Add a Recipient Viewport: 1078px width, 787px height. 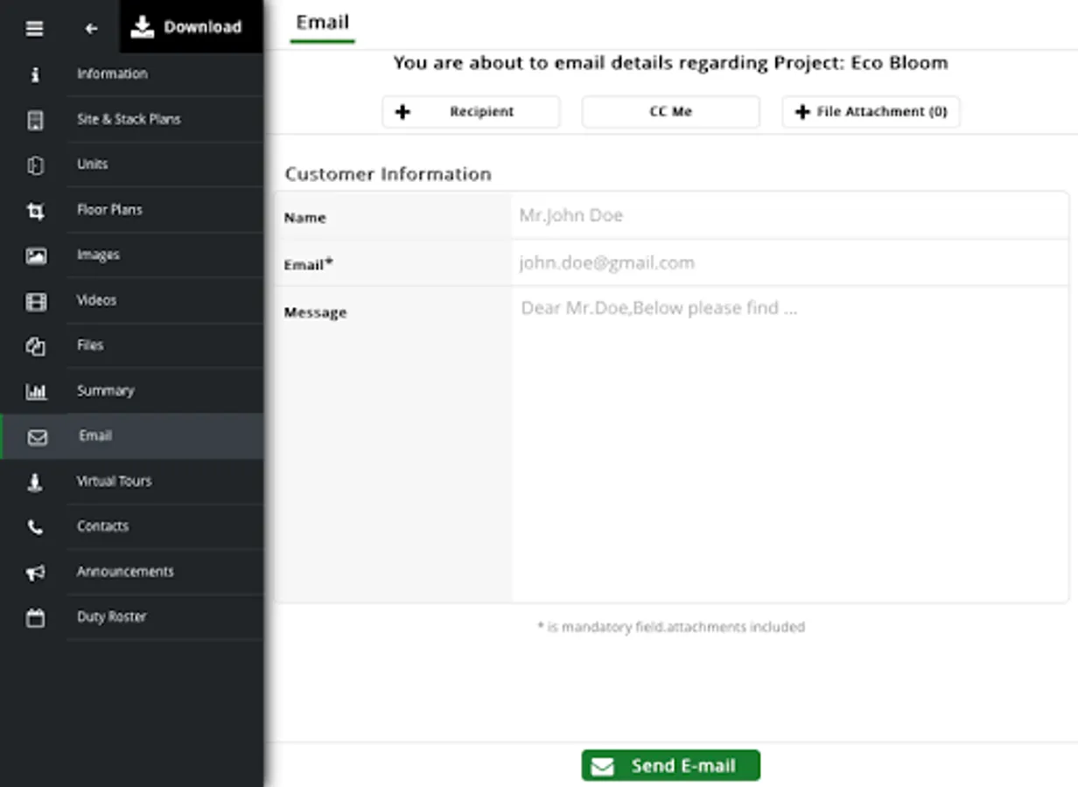coord(471,112)
